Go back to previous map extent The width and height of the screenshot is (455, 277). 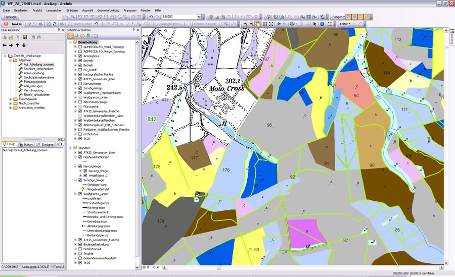click(279, 24)
